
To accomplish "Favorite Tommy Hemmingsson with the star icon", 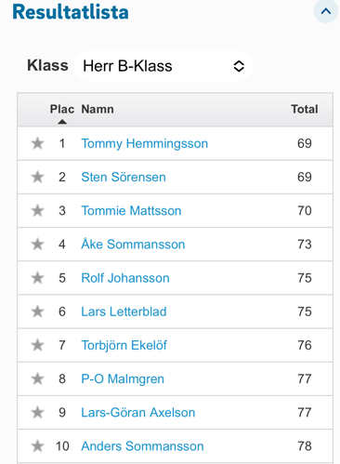I will click(x=37, y=143).
